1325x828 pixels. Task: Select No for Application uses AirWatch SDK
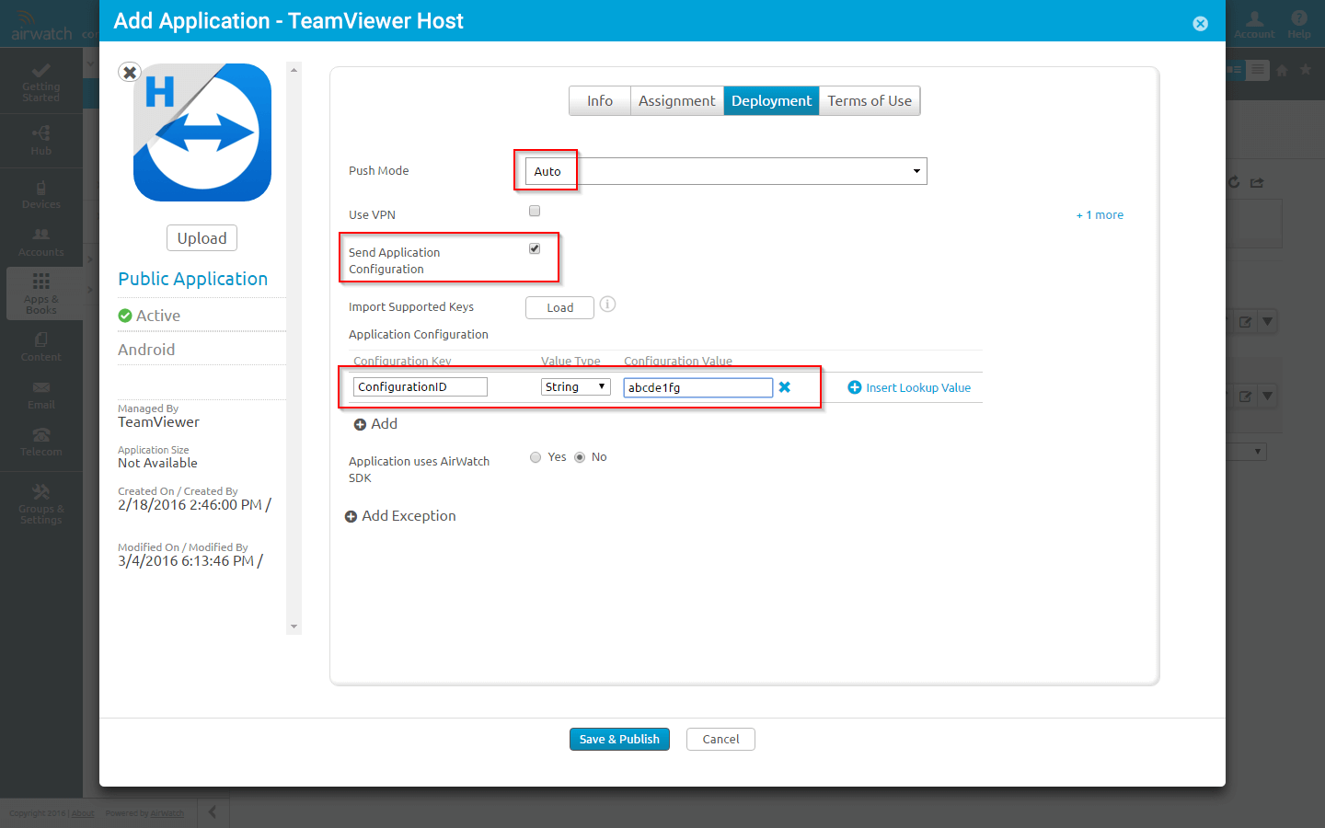pos(580,457)
